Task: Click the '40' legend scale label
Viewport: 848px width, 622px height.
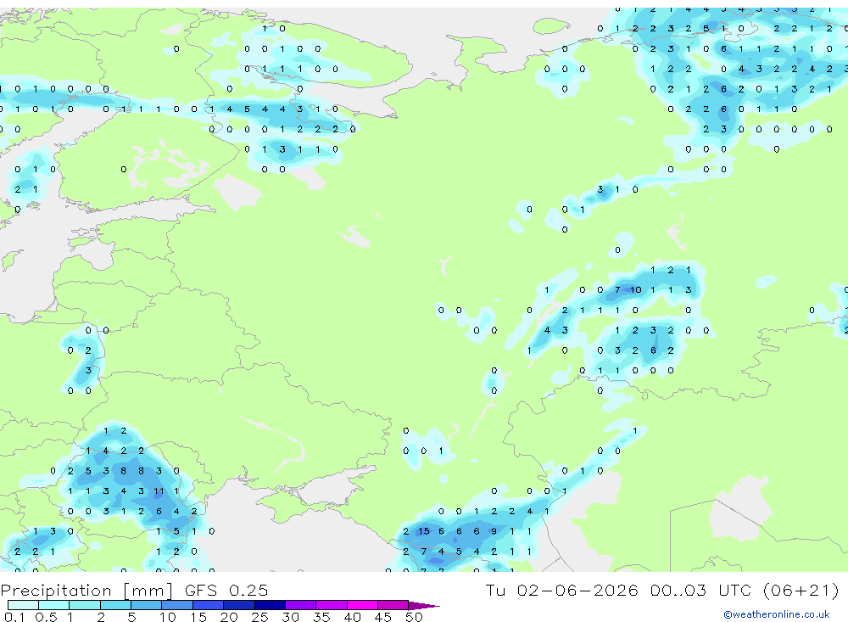Action: [x=352, y=617]
